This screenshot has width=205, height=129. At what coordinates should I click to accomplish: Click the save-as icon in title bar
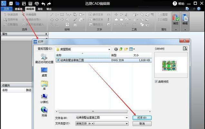(x=31, y=4)
